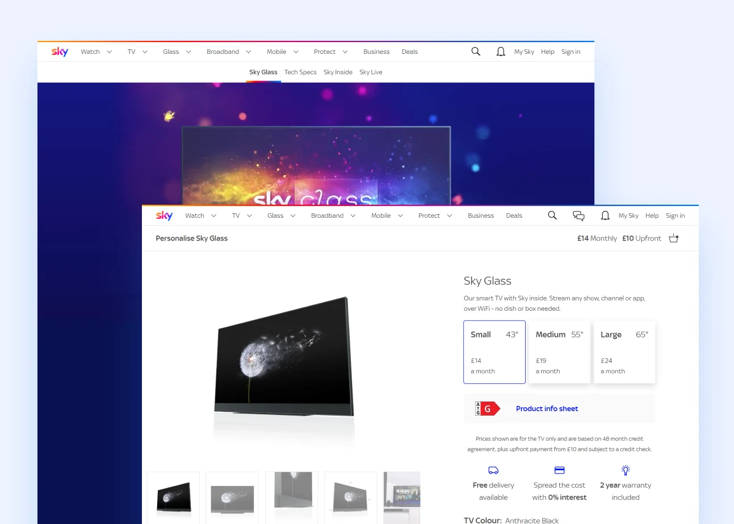Screen dimensions: 734x524
Task: Open the chat bubbles icon in front window
Action: tap(578, 215)
